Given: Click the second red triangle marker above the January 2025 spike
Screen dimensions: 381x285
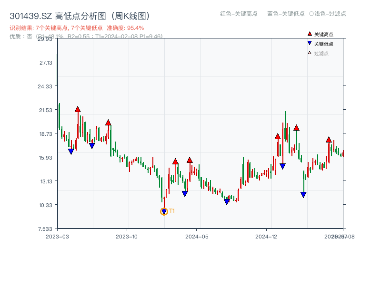Looking at the screenshot, I should pos(297,128).
